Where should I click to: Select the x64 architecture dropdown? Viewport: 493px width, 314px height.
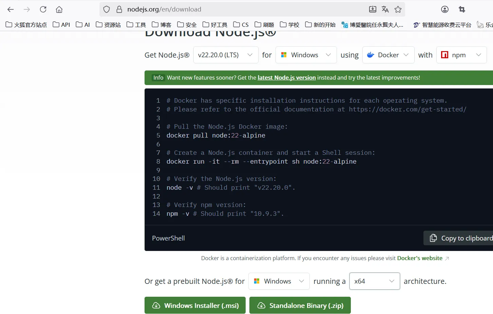pos(375,281)
